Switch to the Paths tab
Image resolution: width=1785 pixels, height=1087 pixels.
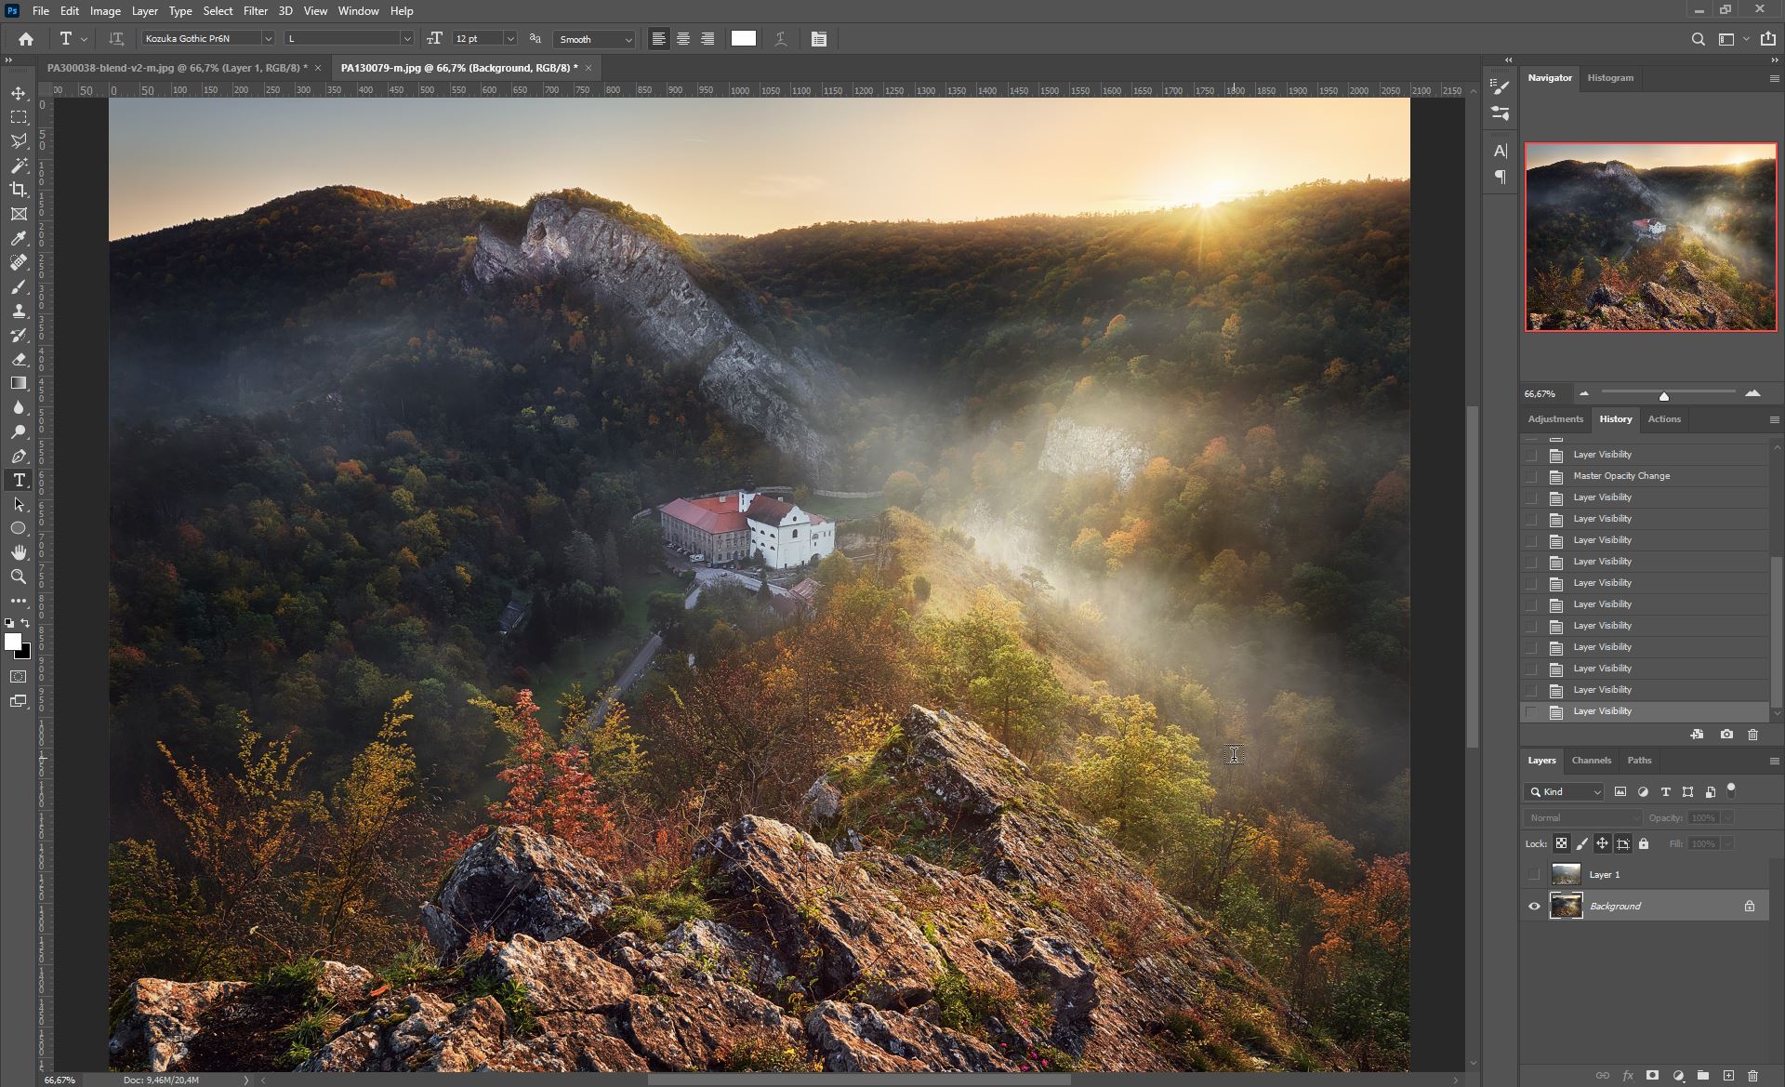point(1639,761)
